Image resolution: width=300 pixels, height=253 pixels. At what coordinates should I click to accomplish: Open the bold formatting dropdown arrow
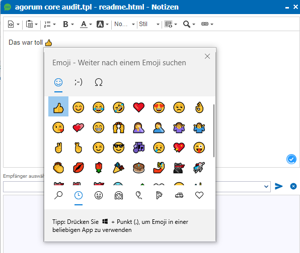tap(72, 24)
